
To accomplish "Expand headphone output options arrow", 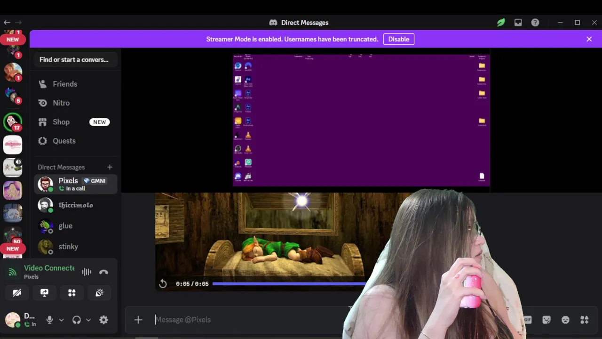I will 88,320.
